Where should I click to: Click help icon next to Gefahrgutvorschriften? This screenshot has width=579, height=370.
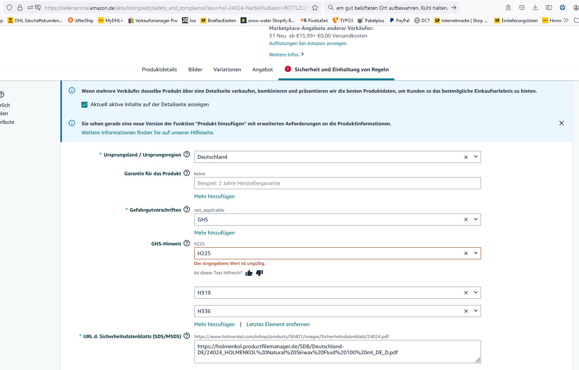[186, 209]
